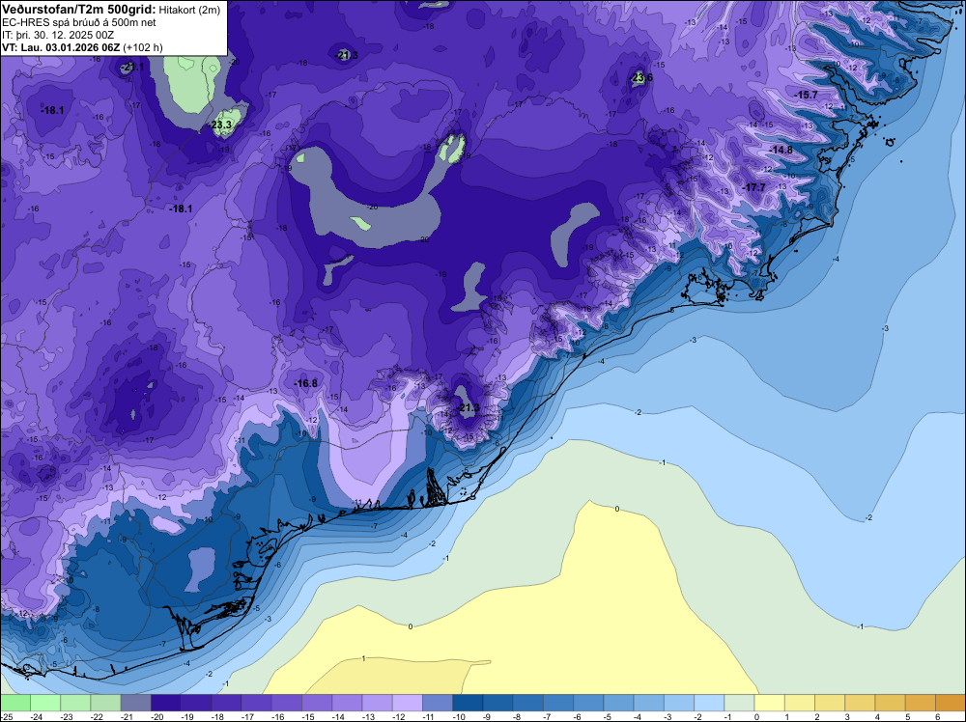The height and width of the screenshot is (722, 966).
Task: Click legend swatch between -17 and -16
Action: coord(256,703)
